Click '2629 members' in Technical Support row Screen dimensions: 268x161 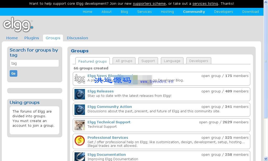[x=235, y=122]
